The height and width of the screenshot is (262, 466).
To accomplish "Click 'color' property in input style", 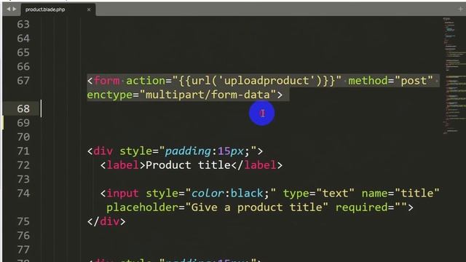I will click(208, 194).
